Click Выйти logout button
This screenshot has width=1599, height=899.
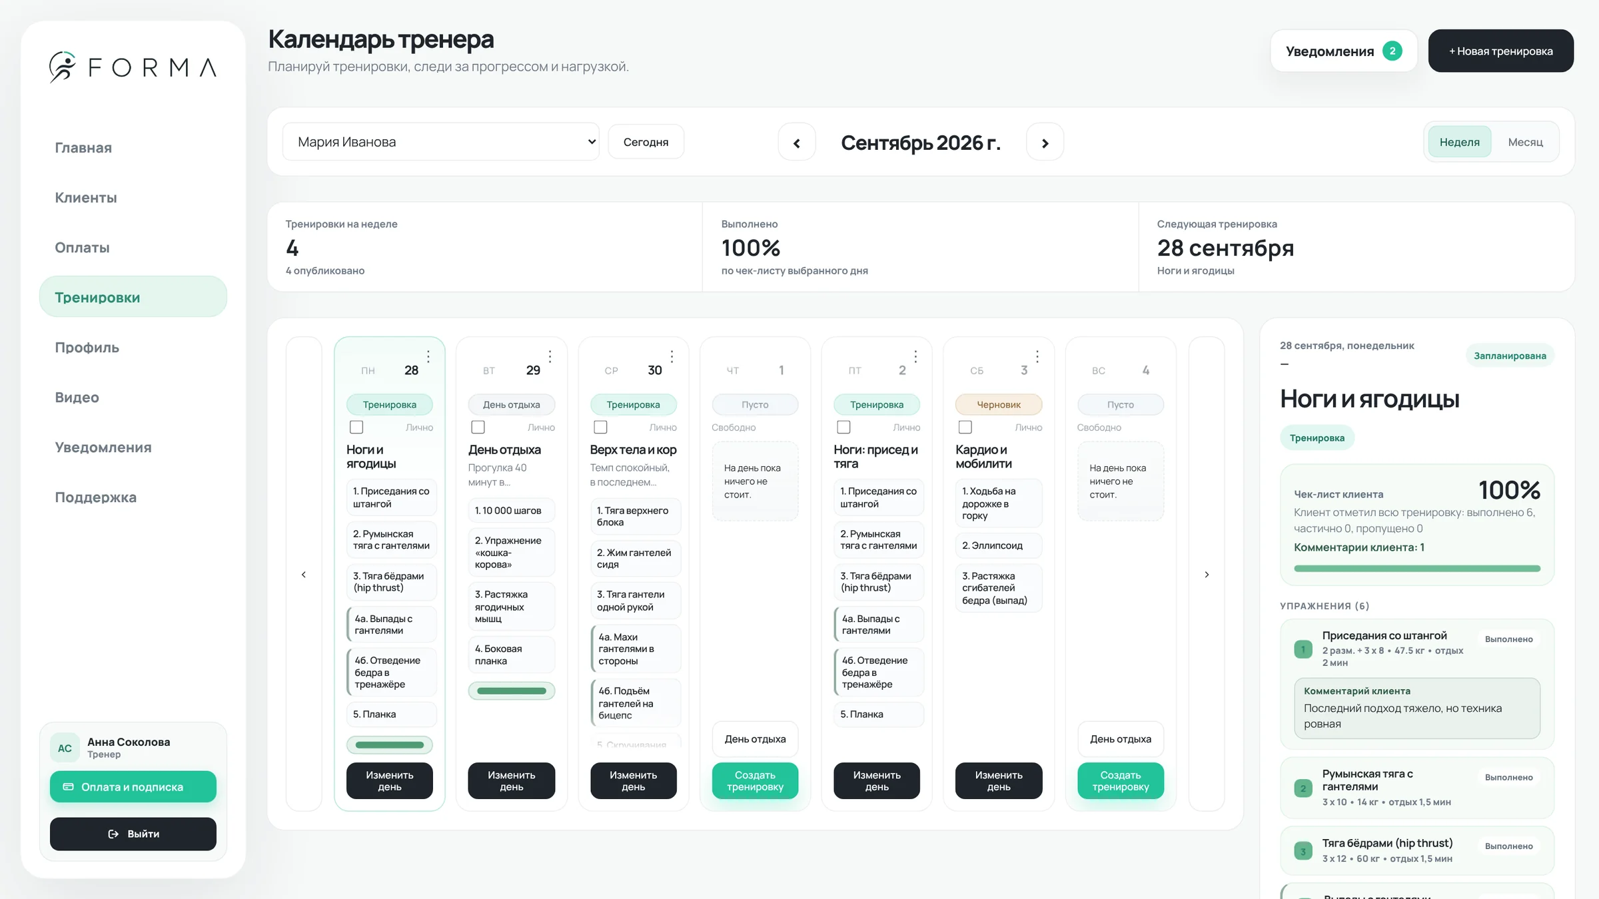click(133, 834)
